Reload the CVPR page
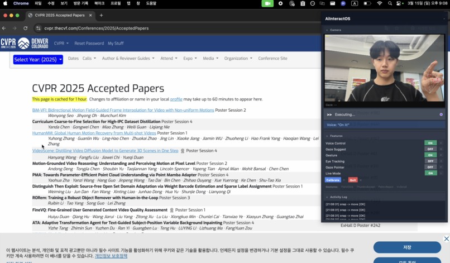450x263 pixels. [x=25, y=28]
